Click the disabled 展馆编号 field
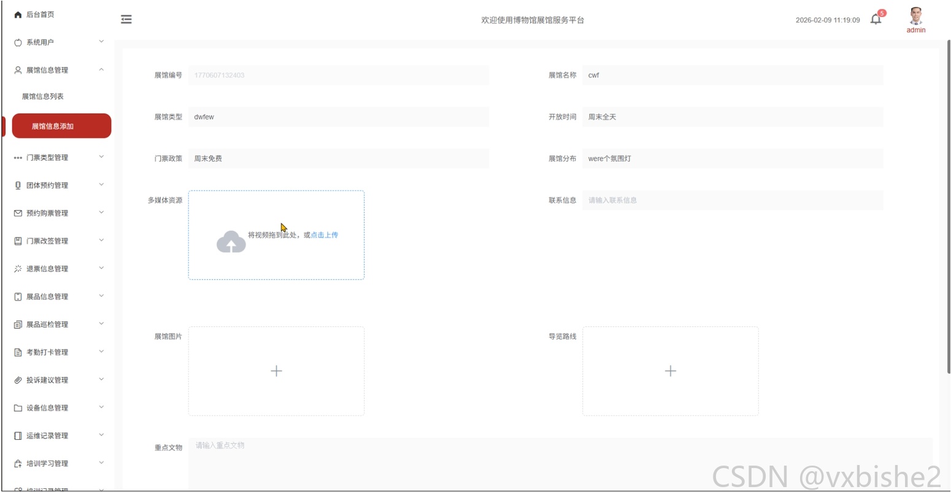The width and height of the screenshot is (951, 492). [339, 75]
